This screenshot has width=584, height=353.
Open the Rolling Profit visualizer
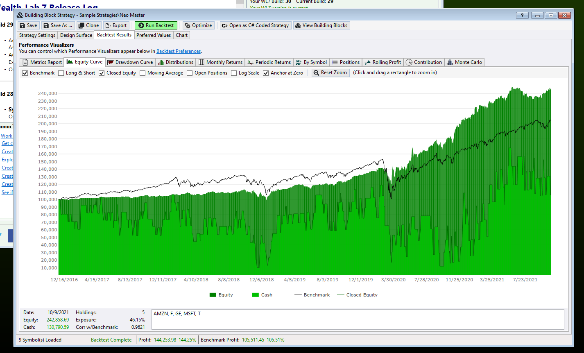pyautogui.click(x=383, y=62)
